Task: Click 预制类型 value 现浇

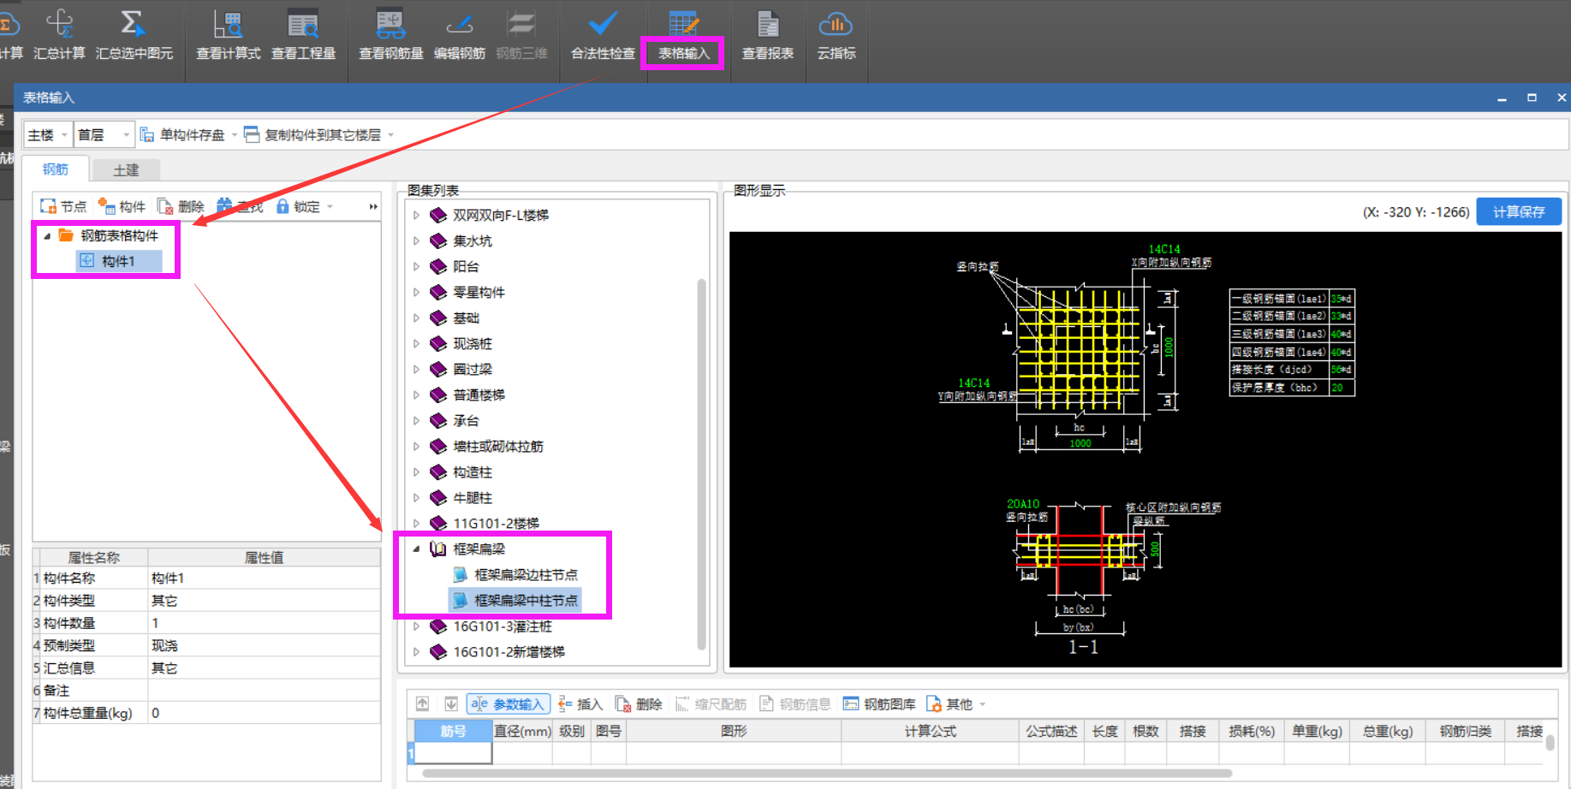Action: pos(265,645)
